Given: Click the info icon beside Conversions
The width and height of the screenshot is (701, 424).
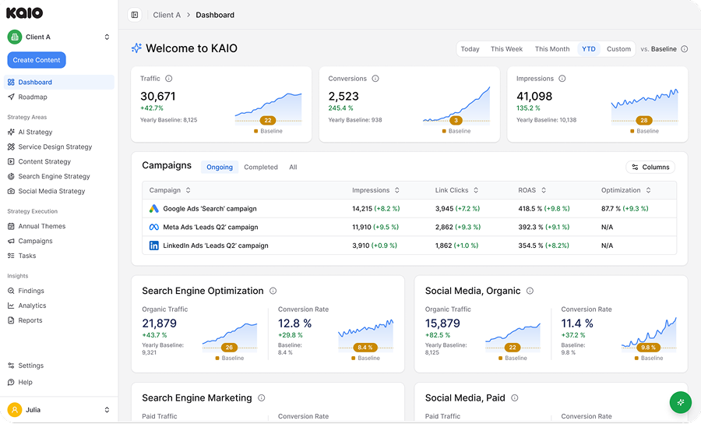Looking at the screenshot, I should tap(375, 79).
